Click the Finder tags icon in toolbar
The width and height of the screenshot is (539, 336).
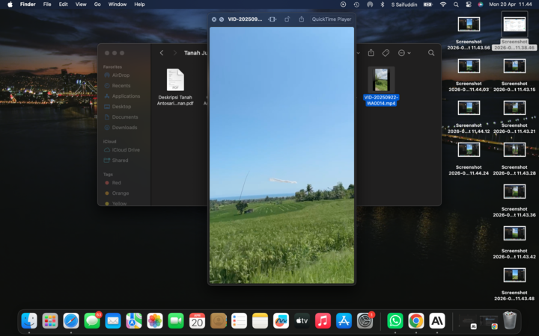click(x=386, y=53)
